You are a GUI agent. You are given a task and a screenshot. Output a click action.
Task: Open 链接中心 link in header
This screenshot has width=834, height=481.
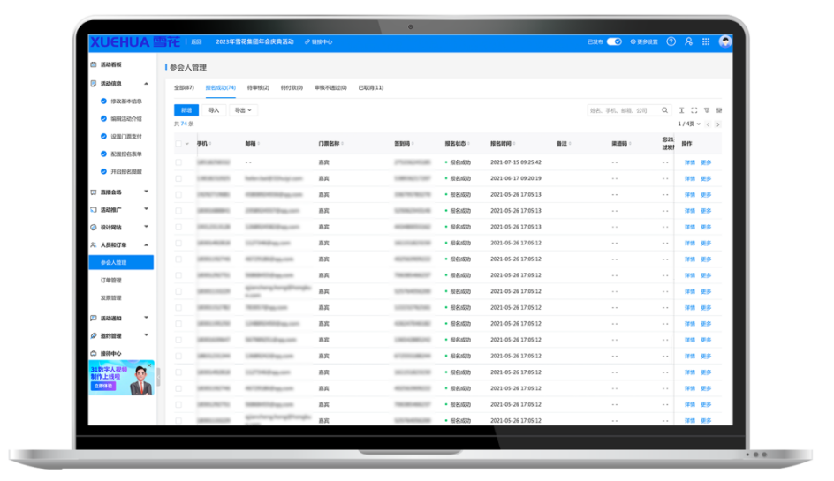[x=319, y=42]
